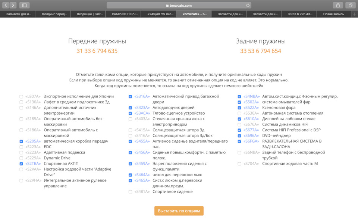Uncheck the «S316A» automatic trunk option
358x224 pixels.
tap(130, 96)
